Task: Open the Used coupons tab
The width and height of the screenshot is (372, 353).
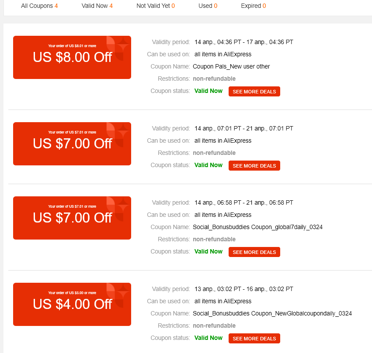Action: 208,6
